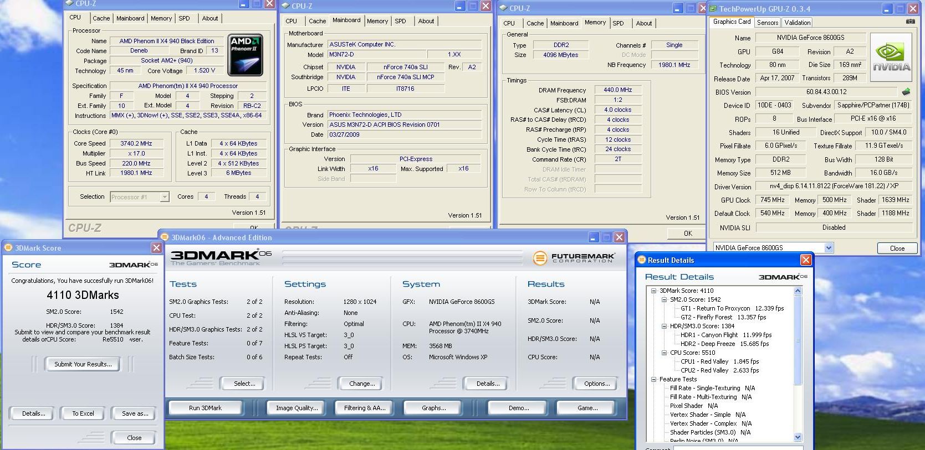Click Options... under Results
Screen dimensions: 925x450
pos(597,384)
